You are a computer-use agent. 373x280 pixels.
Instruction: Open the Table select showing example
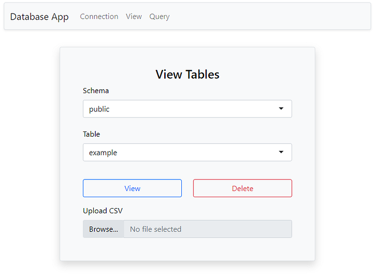[x=187, y=152]
